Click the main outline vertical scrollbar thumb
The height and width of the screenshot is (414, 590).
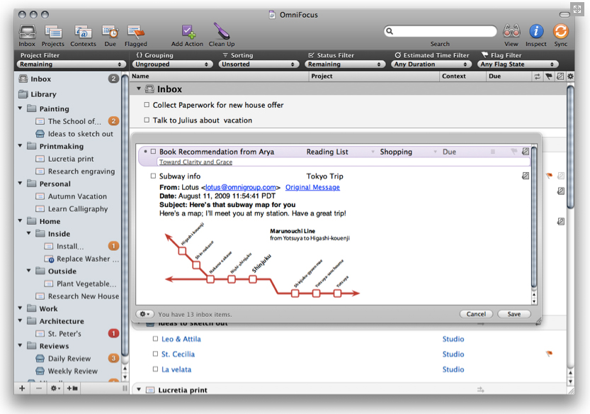(570, 147)
